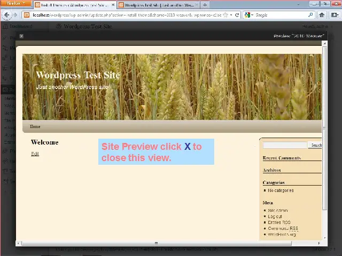Image resolution: width=342 pixels, height=256 pixels.
Task: Go back with browser back arrow
Action: click(6, 15)
